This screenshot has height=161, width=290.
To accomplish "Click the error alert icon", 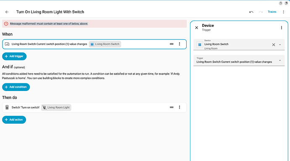I will pyautogui.click(x=6, y=24).
